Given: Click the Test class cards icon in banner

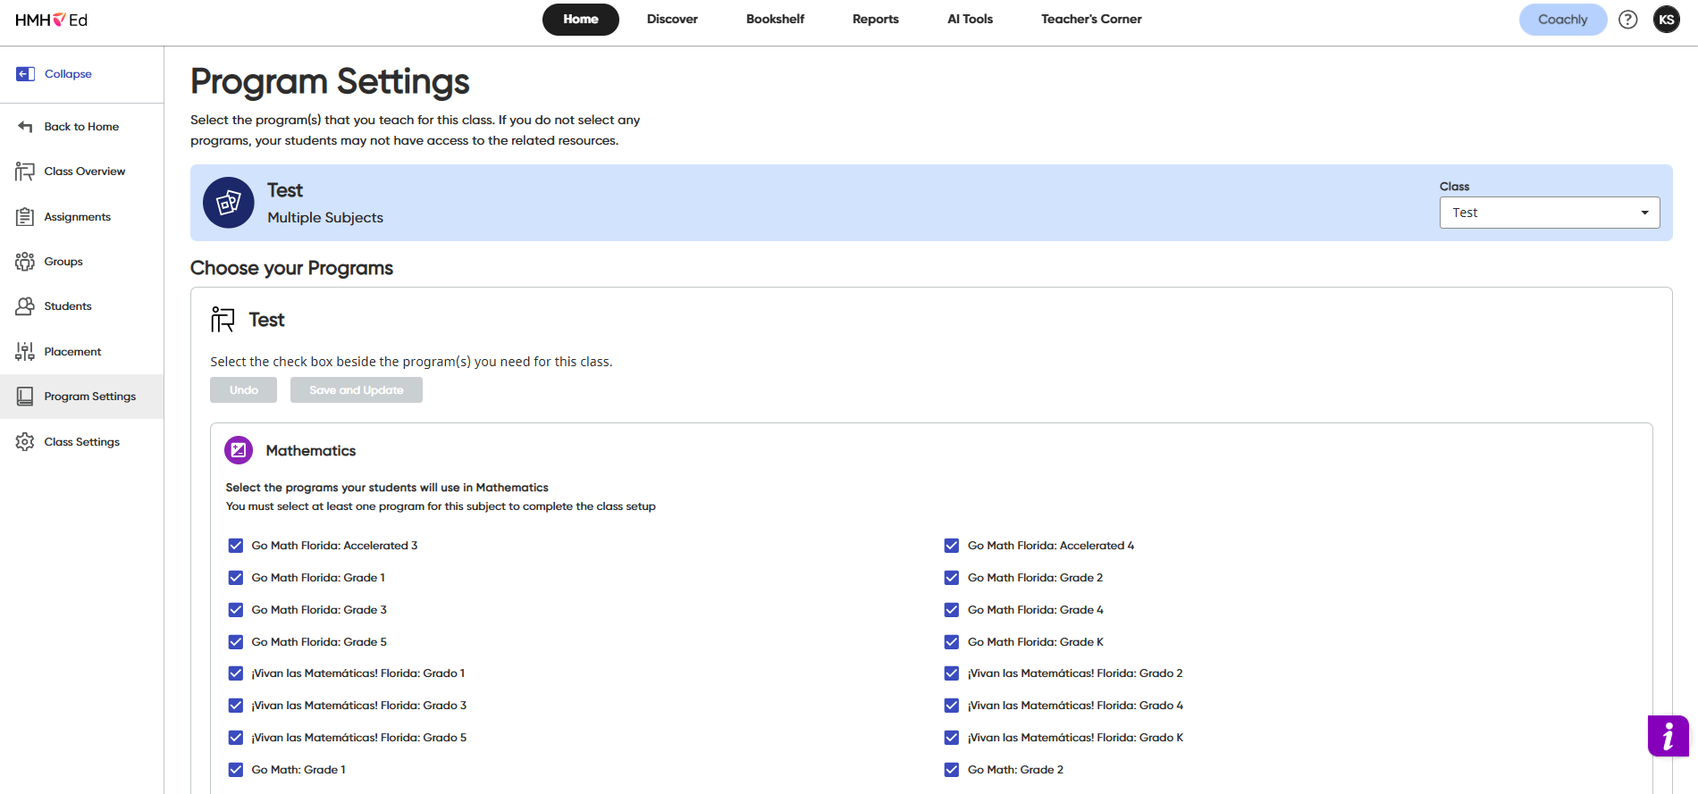Looking at the screenshot, I should pos(229,203).
